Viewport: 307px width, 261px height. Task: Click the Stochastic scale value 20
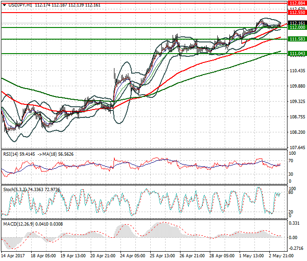pyautogui.click(x=291, y=212)
